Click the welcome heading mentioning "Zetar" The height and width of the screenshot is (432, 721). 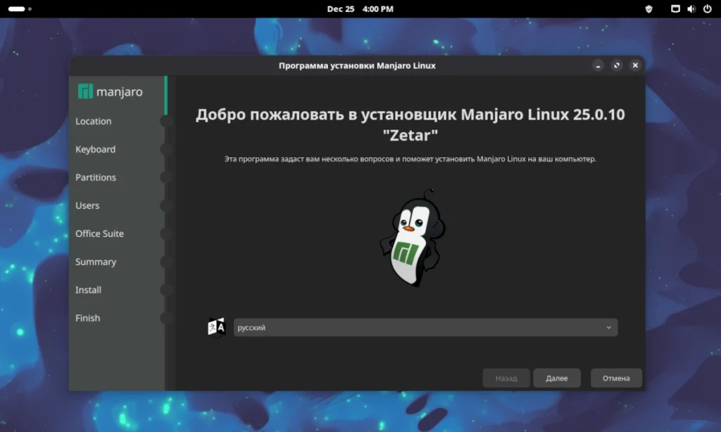click(x=410, y=124)
